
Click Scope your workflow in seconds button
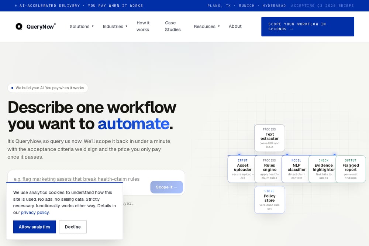(308, 27)
